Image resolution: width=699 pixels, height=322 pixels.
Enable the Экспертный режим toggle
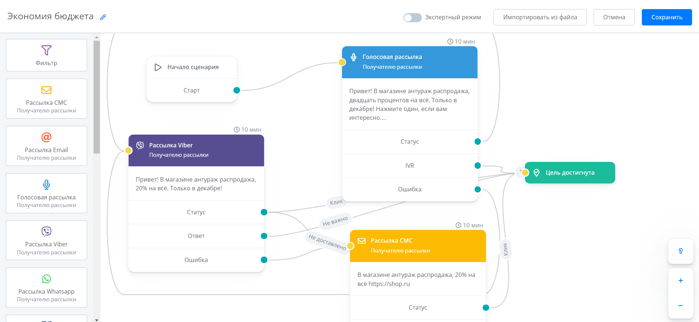point(412,17)
